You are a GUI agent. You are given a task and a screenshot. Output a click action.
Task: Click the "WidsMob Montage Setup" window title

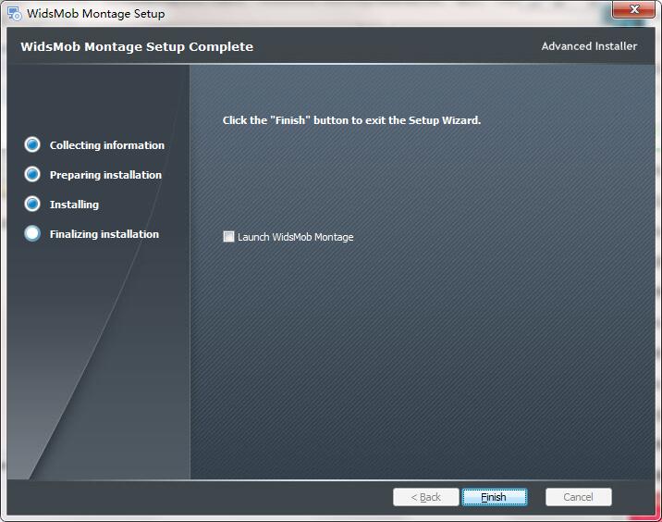coord(96,14)
